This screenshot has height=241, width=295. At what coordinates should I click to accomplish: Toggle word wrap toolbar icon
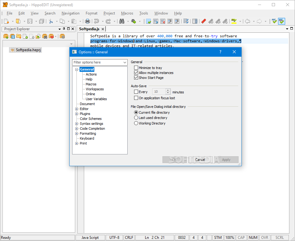pyautogui.click(x=186, y=21)
